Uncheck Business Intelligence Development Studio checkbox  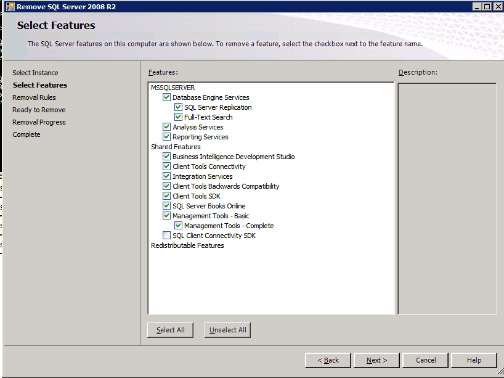[166, 157]
